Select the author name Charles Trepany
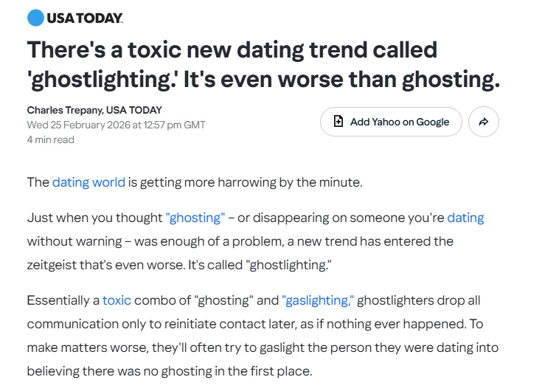 click(63, 110)
